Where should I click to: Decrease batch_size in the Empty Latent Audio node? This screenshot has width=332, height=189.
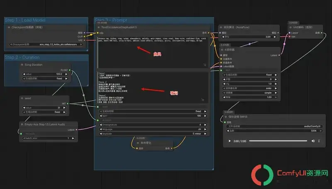pos(24,138)
